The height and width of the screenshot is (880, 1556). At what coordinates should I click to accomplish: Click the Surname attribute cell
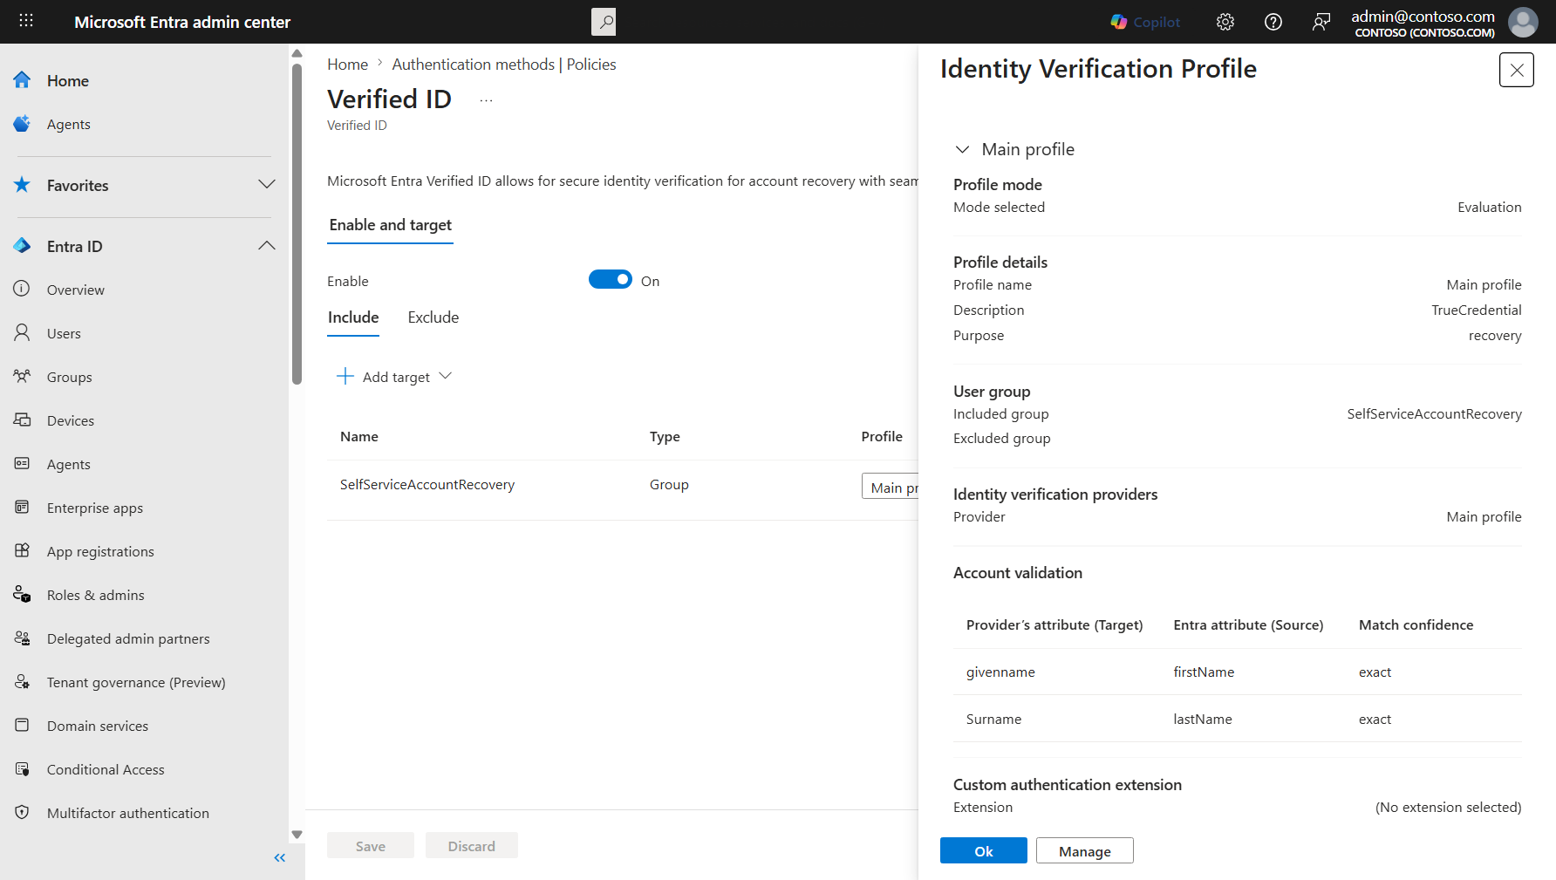point(993,719)
